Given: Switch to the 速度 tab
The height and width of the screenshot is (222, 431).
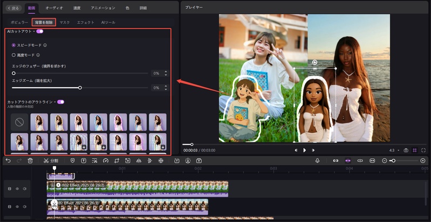Looking at the screenshot, I should point(77,8).
